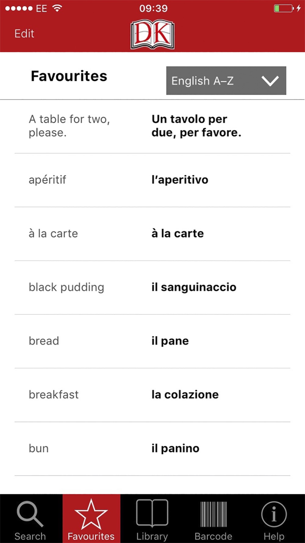The height and width of the screenshot is (543, 305).
Task: Tap the Italian phrase 'Un tavolo per due'
Action: coord(196,126)
